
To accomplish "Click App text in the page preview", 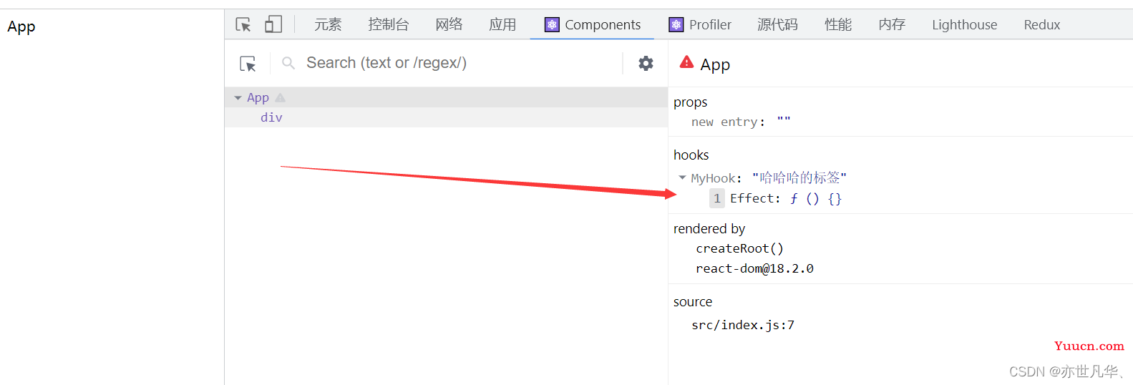I will pyautogui.click(x=21, y=26).
